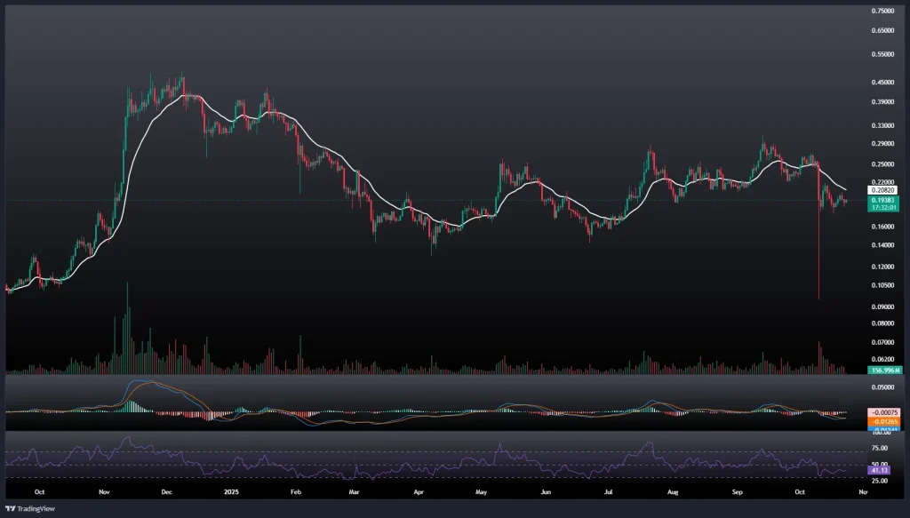Select the Dec label on time axis
Viewport: 910px width, 518px height.
pyautogui.click(x=168, y=490)
